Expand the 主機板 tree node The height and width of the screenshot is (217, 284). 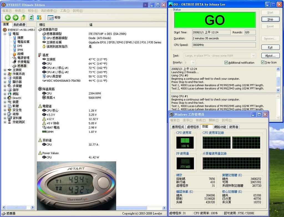[x=5, y=70]
